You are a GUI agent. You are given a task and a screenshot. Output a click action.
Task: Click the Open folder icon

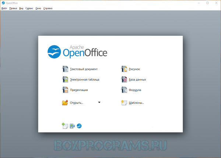point(65,103)
